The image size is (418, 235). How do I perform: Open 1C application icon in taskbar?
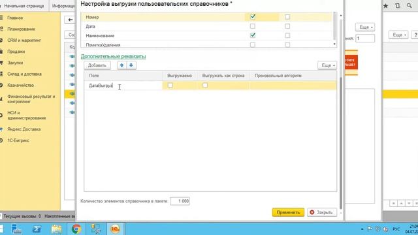point(116,229)
